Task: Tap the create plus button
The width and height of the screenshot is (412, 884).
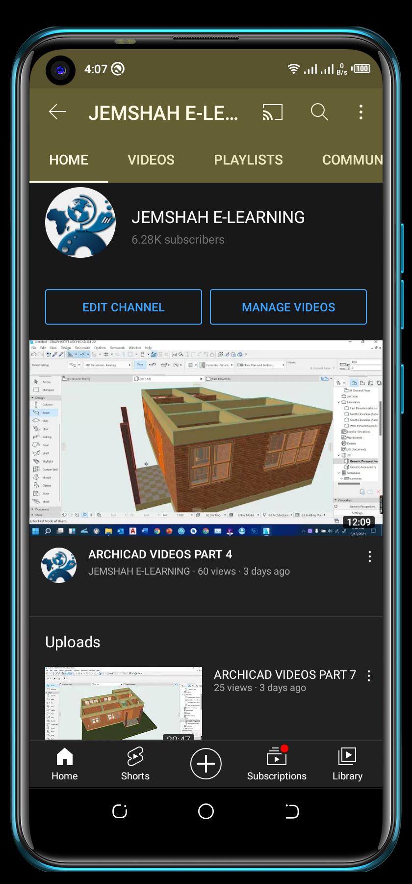Action: pos(206,764)
